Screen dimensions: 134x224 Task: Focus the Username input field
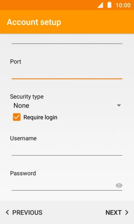pos(67,150)
